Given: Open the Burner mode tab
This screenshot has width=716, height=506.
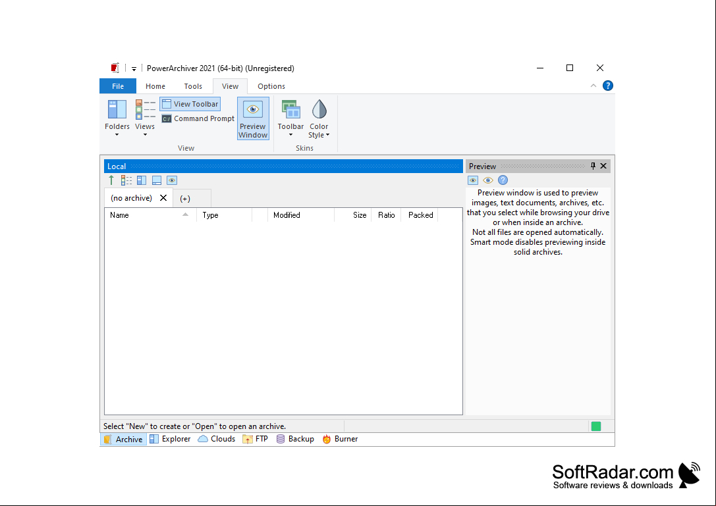Looking at the screenshot, I should point(340,439).
